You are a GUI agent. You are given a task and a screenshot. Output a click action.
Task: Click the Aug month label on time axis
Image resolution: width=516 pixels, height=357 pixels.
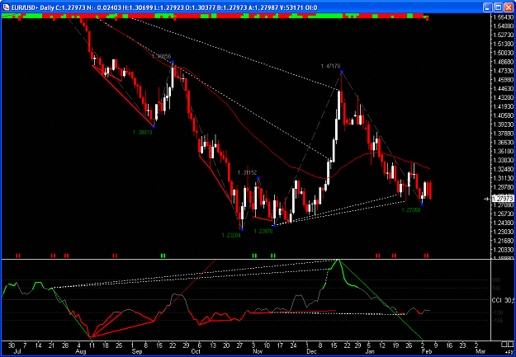(x=81, y=351)
